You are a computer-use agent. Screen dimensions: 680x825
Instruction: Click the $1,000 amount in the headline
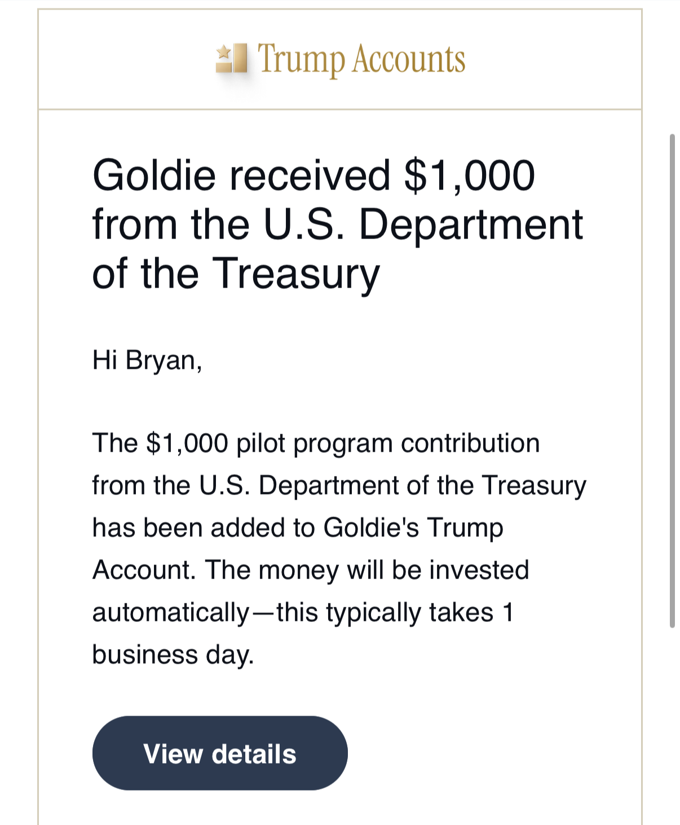[470, 175]
